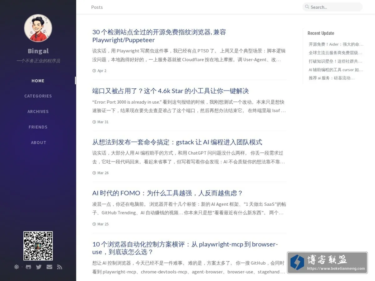Open FRIENDS in the sidebar
The width and height of the screenshot is (375, 281).
pos(38,127)
